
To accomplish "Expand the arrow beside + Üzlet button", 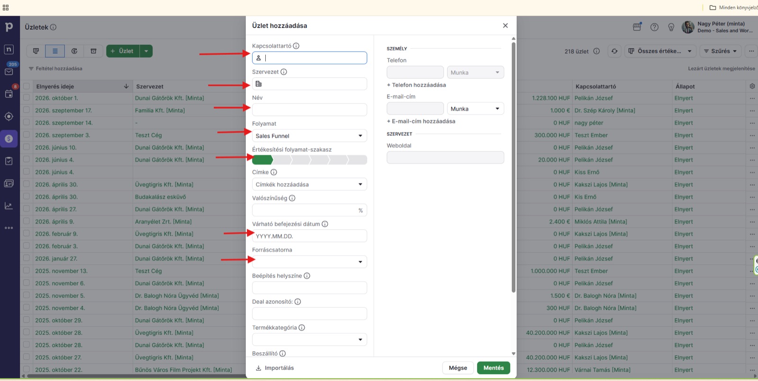I will (146, 51).
